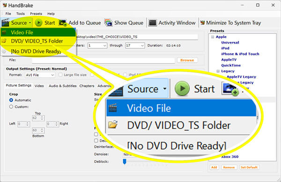Switch to the Chapters tab
Screen dimensions: 281x182
(x=87, y=86)
